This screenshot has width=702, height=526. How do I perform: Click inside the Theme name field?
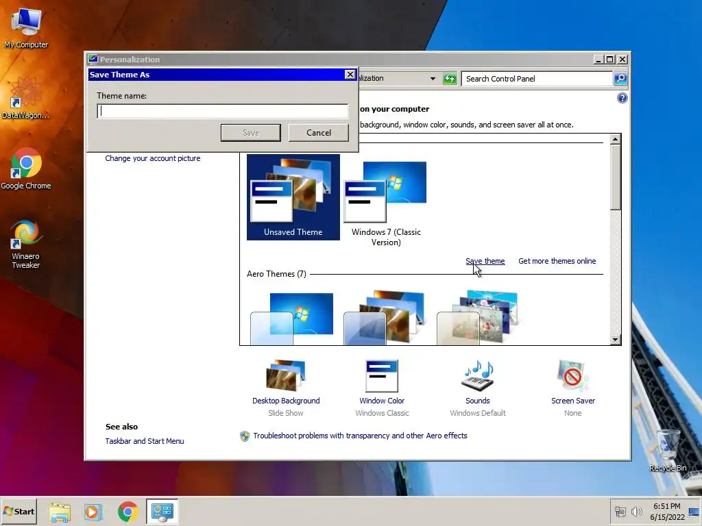[223, 111]
